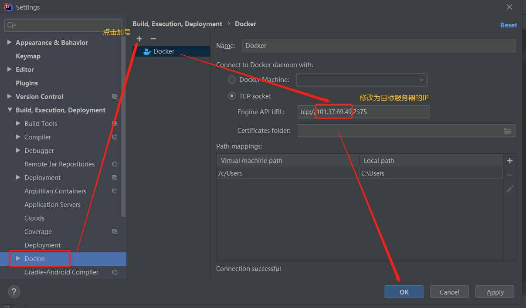
Task: Focus the Certificates folder field
Action: coord(406,131)
